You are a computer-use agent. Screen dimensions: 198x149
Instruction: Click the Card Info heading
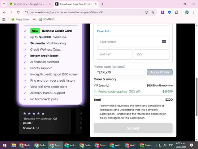pos(104,31)
